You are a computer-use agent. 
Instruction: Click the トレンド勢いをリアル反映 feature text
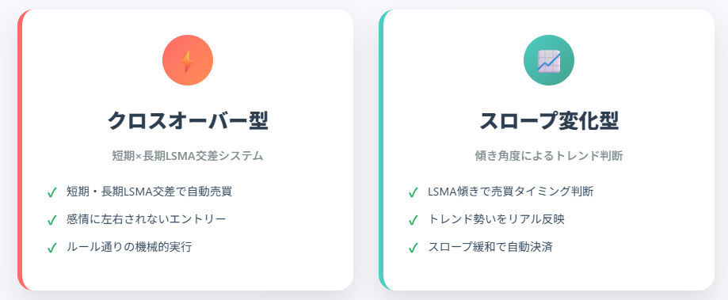pyautogui.click(x=496, y=219)
